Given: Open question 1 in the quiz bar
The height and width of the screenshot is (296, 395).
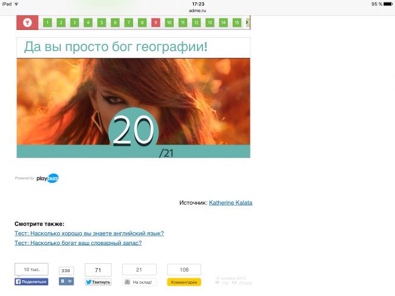Looking at the screenshot, I should pyautogui.click(x=47, y=22).
